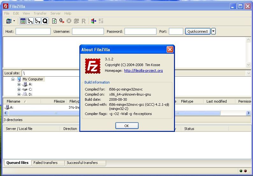Click the Username input field

coord(88,31)
